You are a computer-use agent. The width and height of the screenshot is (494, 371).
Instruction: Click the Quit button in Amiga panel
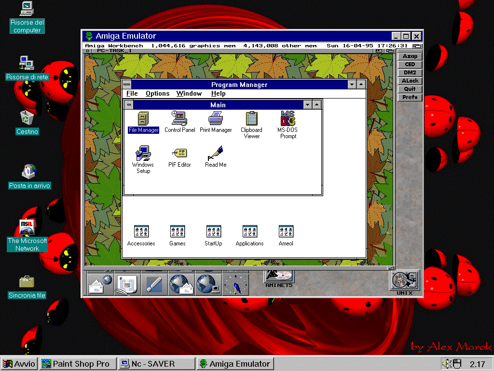[410, 89]
